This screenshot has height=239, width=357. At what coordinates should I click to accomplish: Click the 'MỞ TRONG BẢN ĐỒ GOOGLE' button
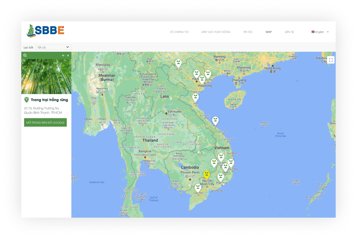pyautogui.click(x=45, y=122)
